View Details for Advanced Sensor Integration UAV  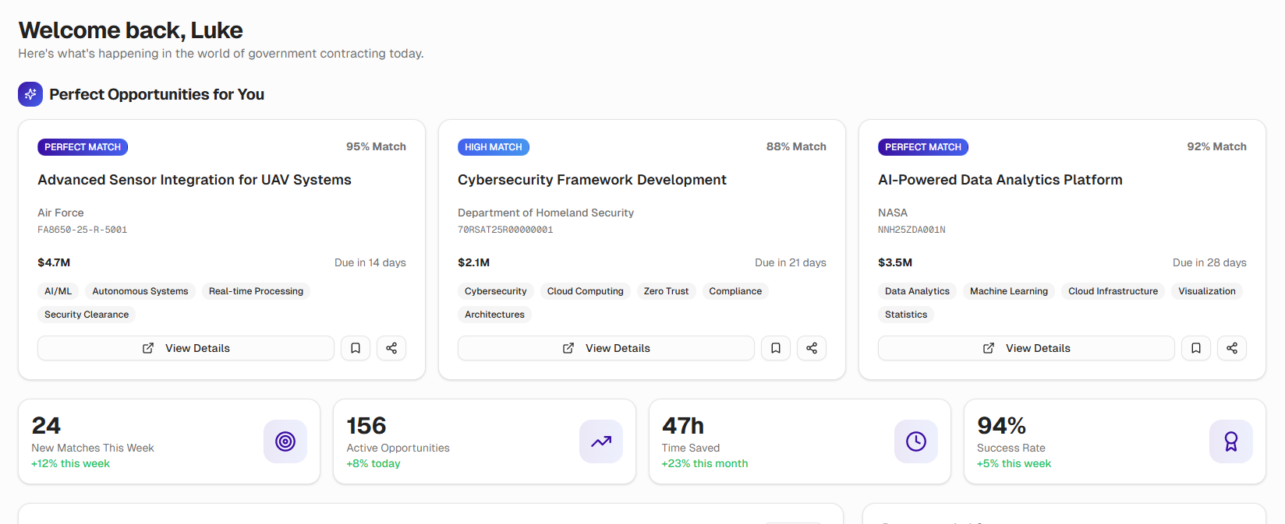tap(186, 348)
